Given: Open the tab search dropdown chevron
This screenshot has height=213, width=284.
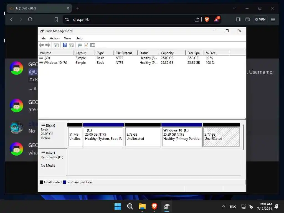Looking at the screenshot, I should [x=234, y=8].
